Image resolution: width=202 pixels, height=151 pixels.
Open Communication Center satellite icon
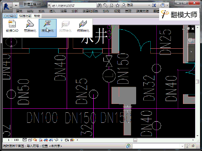(112, 5)
